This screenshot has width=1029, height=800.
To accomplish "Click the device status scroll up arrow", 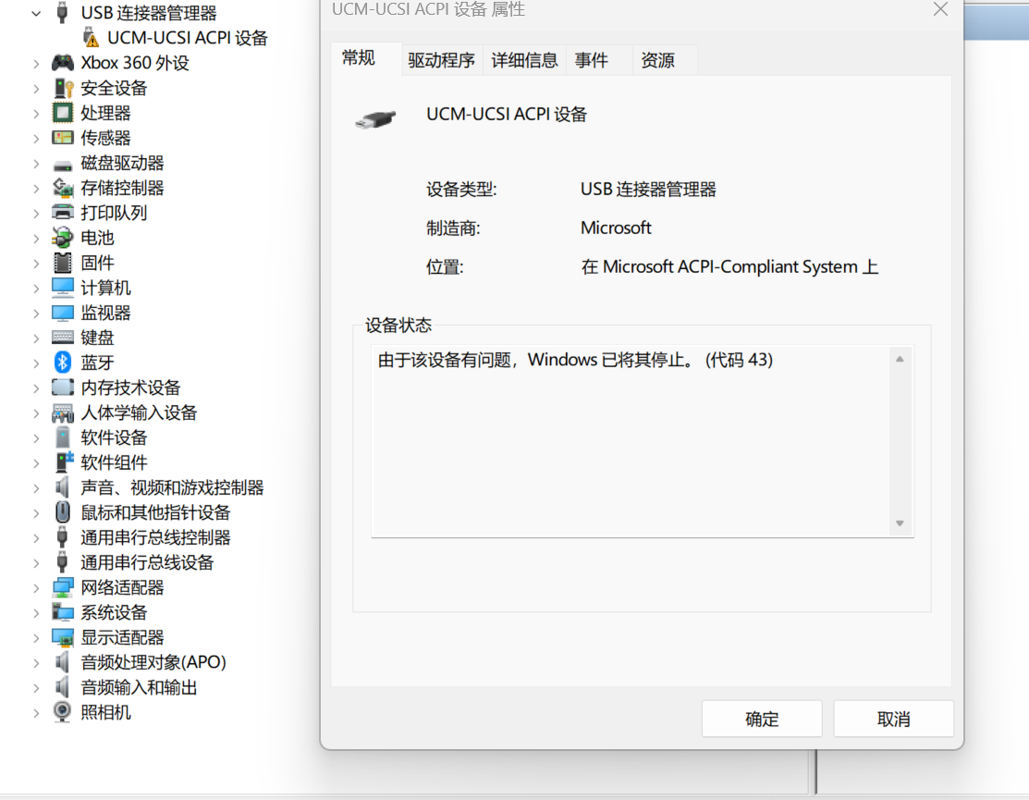I will 900,359.
